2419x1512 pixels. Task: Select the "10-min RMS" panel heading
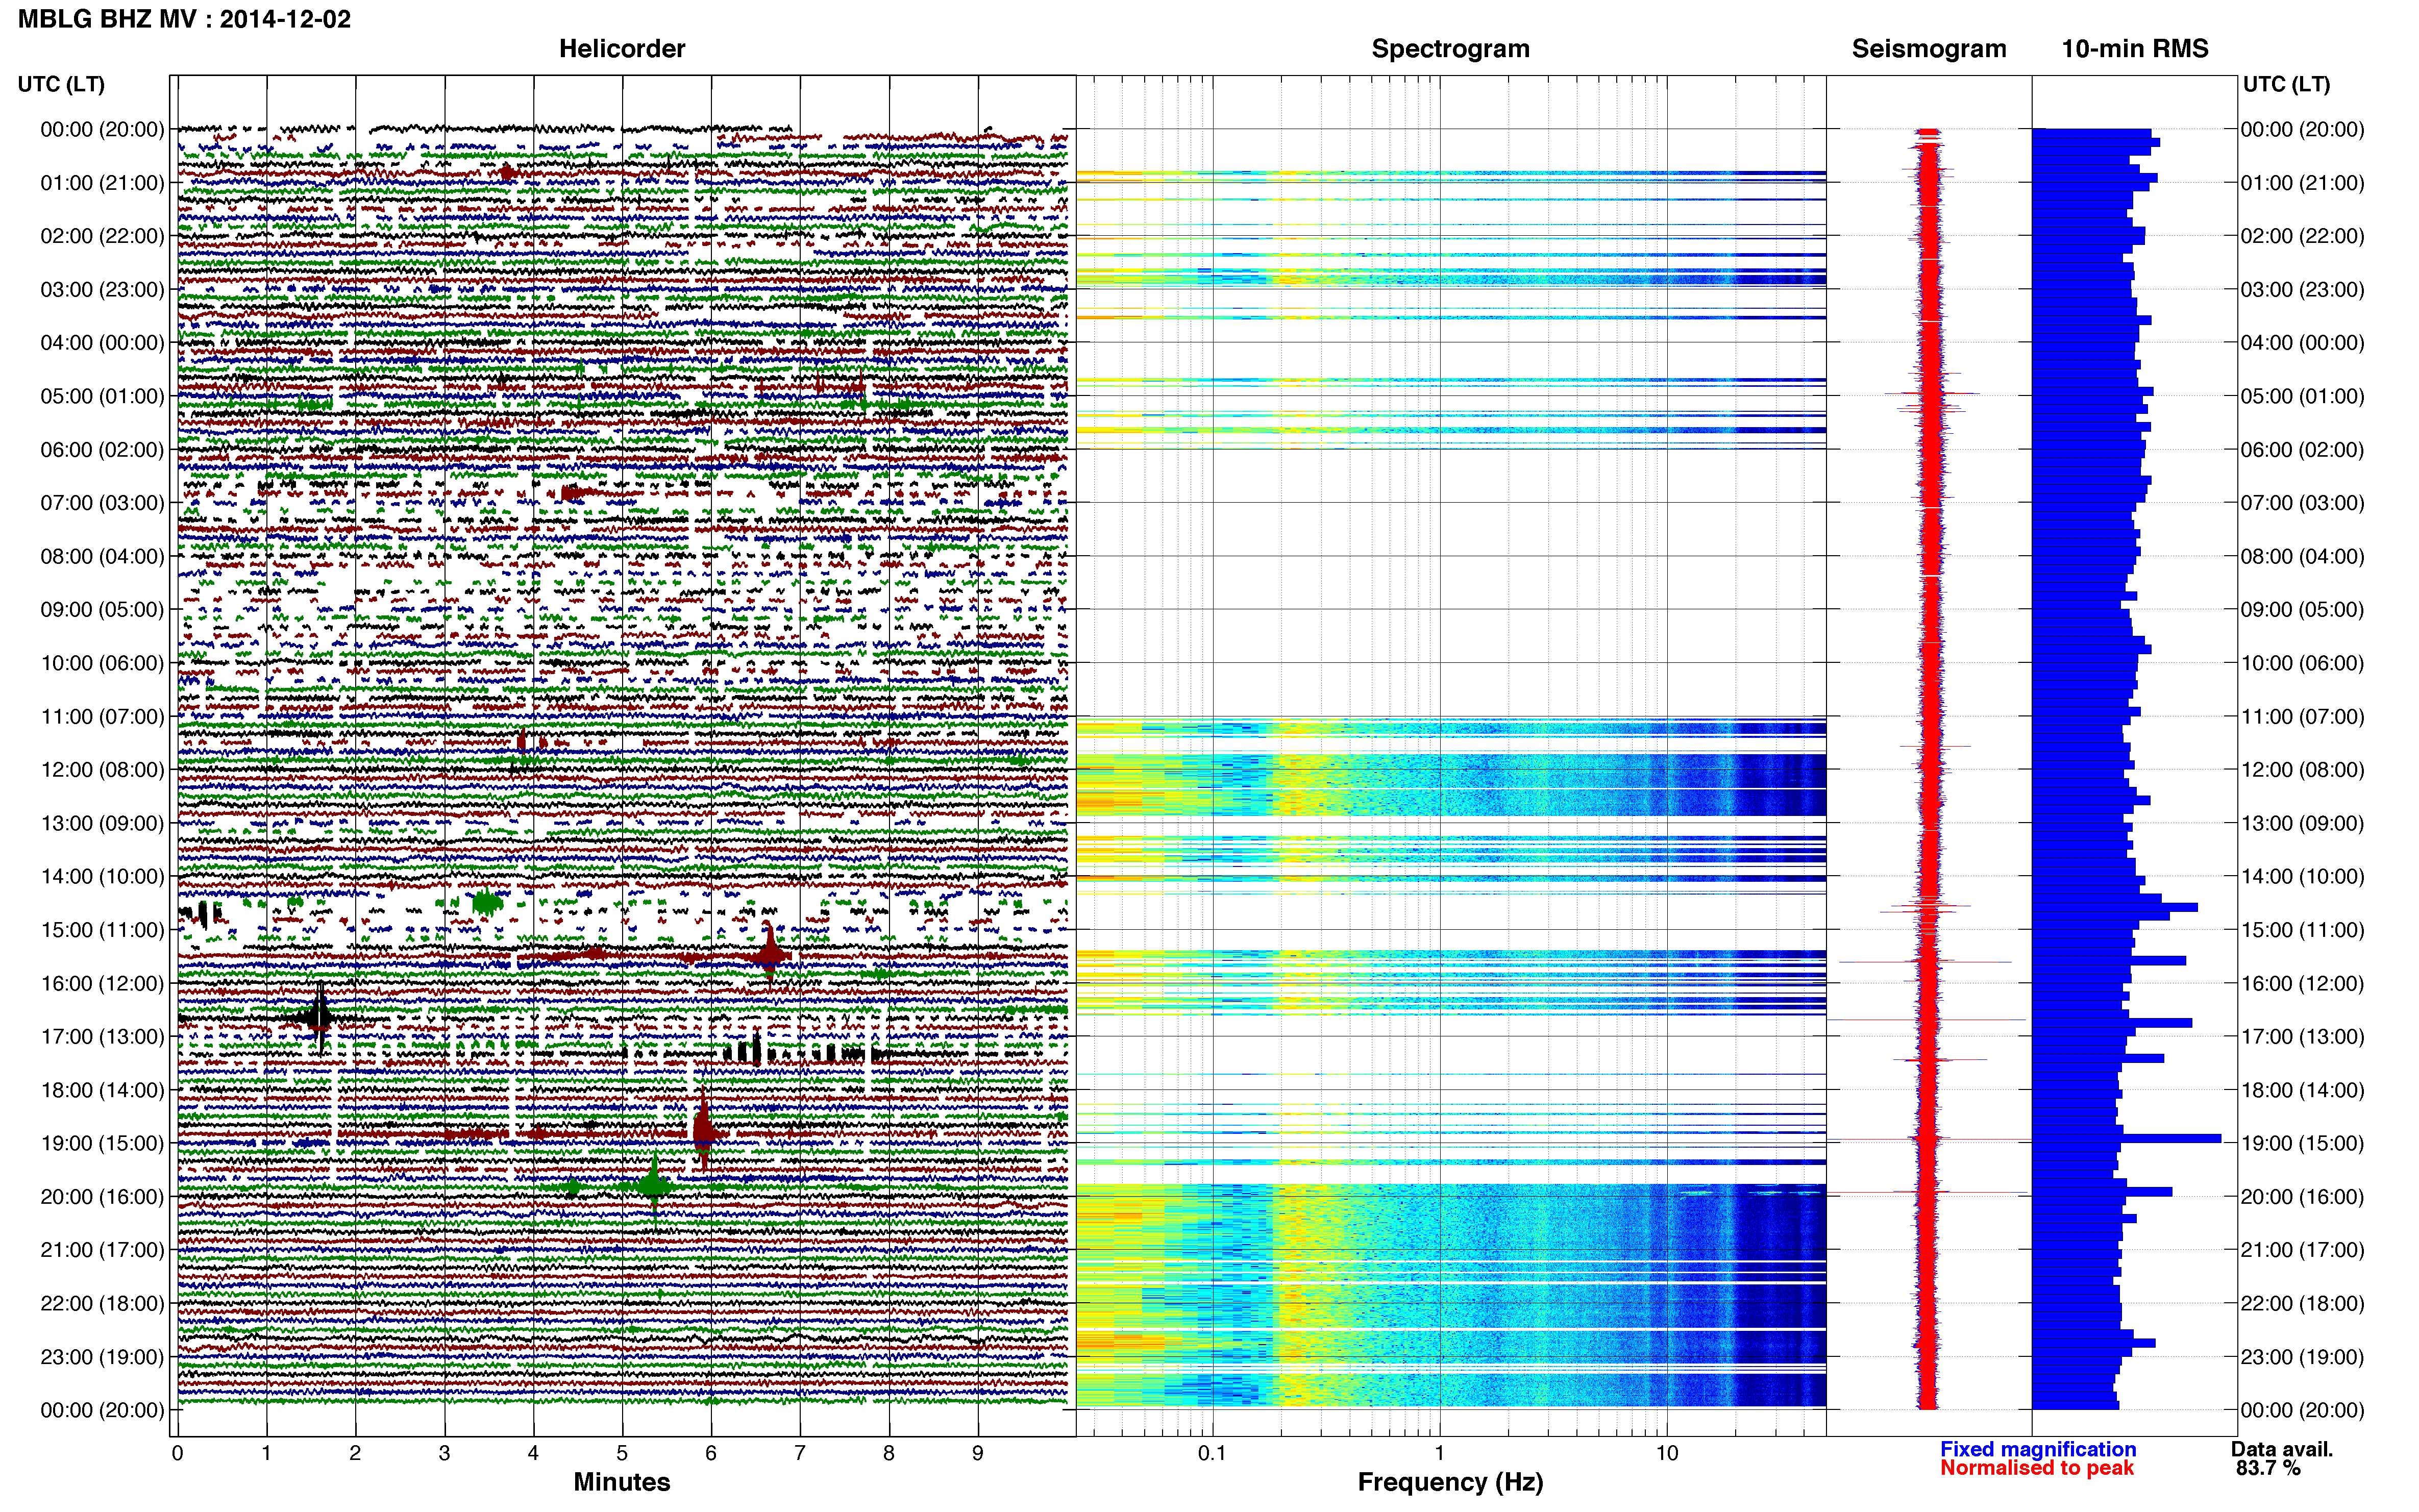point(2135,49)
